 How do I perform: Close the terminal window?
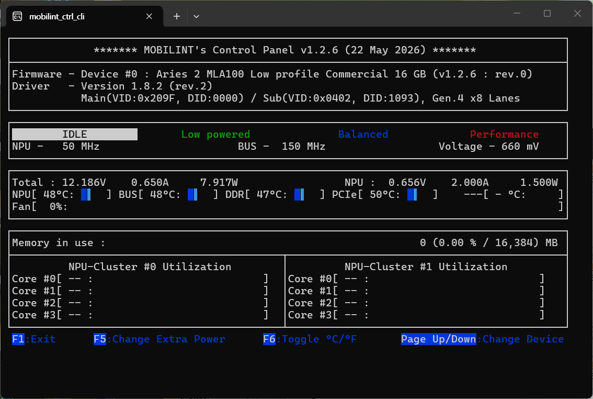click(577, 13)
